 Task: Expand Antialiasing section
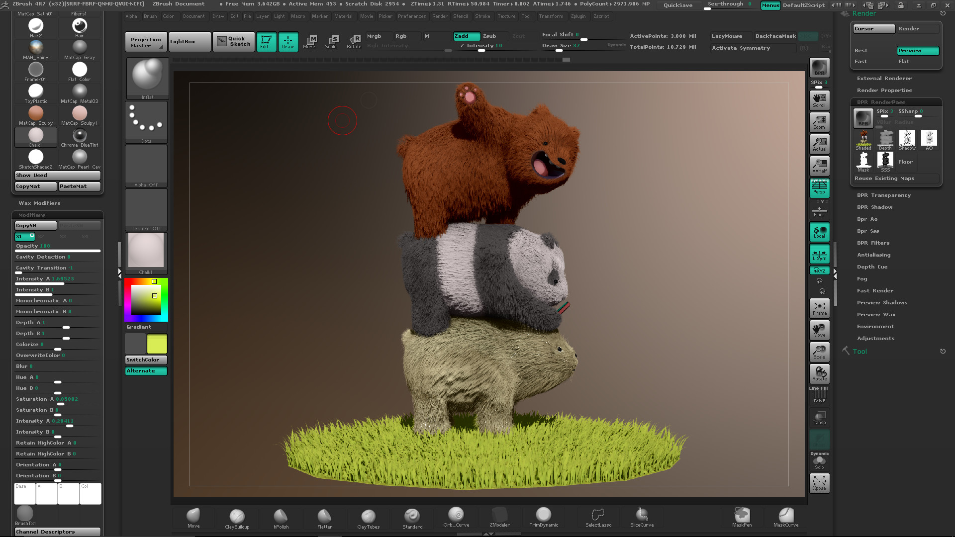pyautogui.click(x=873, y=255)
